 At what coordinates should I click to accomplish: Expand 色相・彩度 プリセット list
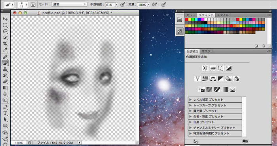pyautogui.click(x=190, y=116)
